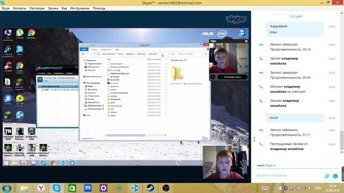
Task: Click the Вид tab in shared Explorer ribbon
Action: click(x=117, y=49)
